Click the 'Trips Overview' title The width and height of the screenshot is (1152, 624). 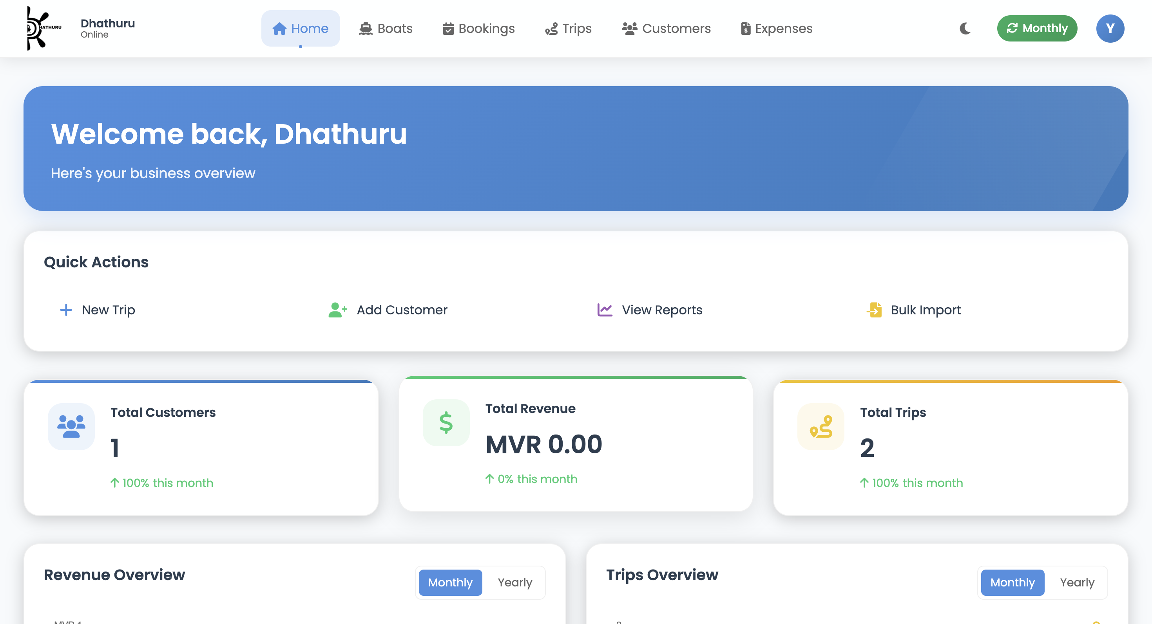tap(662, 574)
